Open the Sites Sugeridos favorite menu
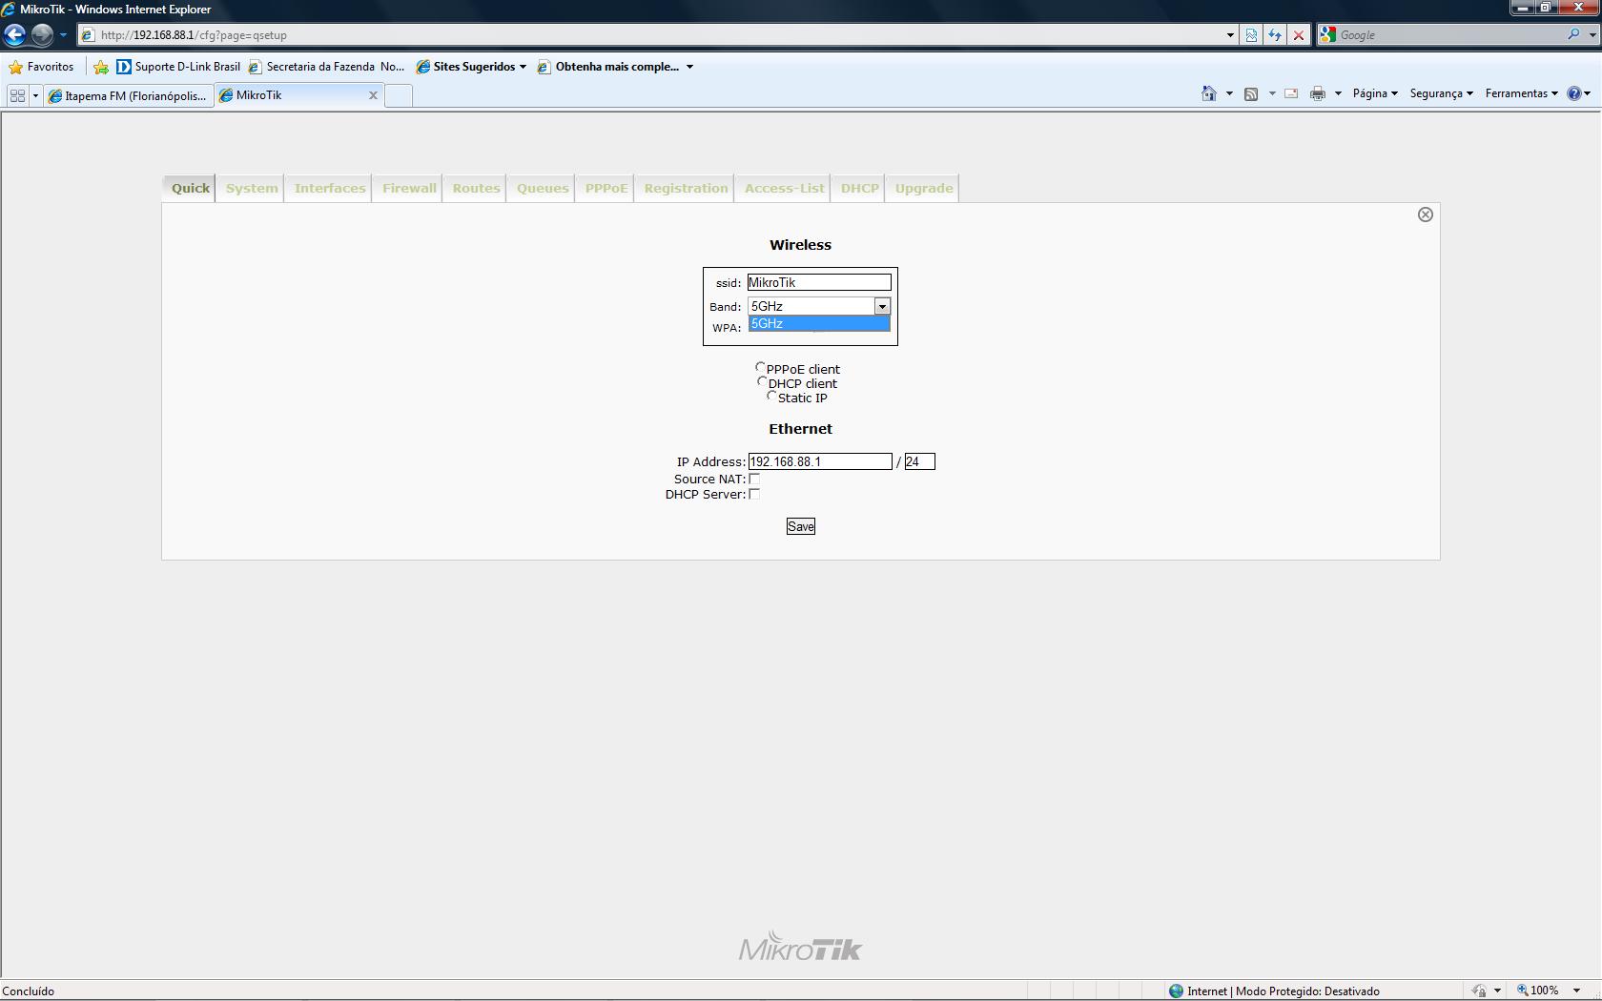The height and width of the screenshot is (1001, 1602). pos(471,67)
